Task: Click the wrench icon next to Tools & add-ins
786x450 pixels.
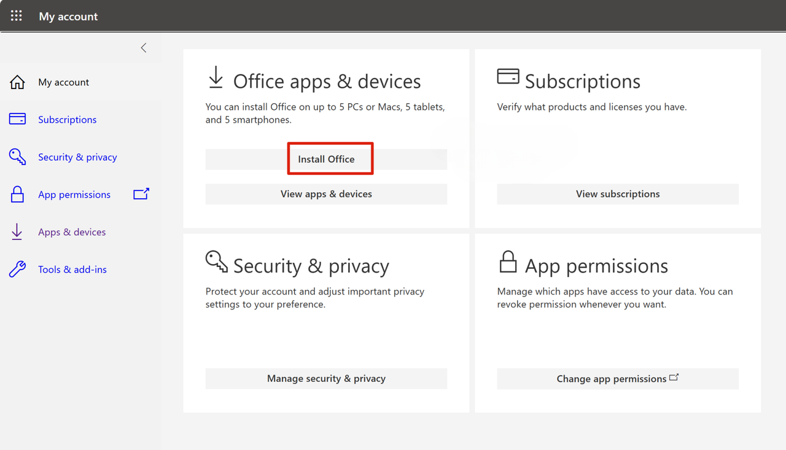Action: [17, 269]
